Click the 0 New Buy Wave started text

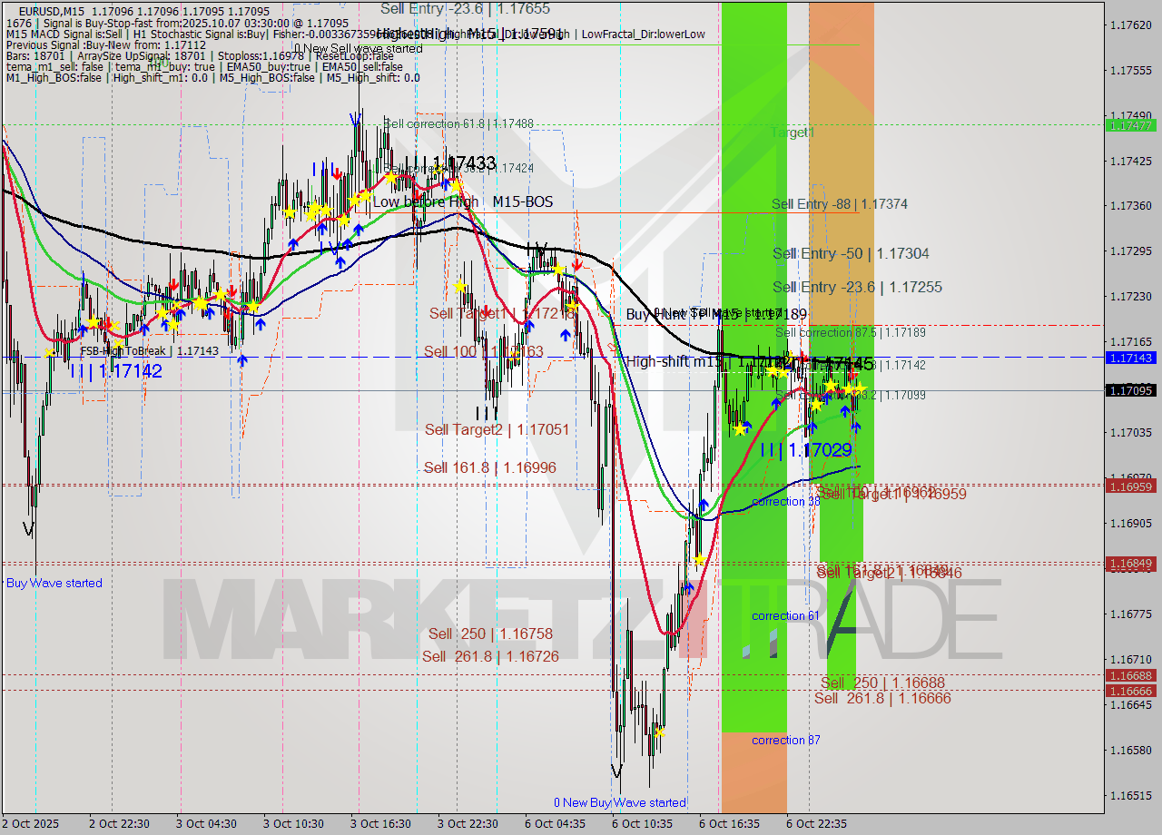pos(620,802)
